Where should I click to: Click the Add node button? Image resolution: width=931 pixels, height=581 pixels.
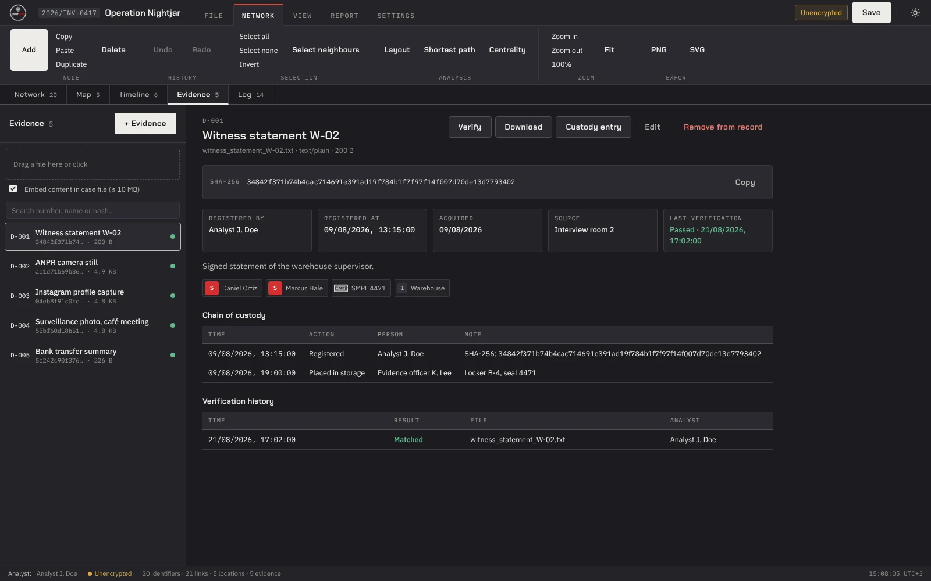[x=29, y=50]
